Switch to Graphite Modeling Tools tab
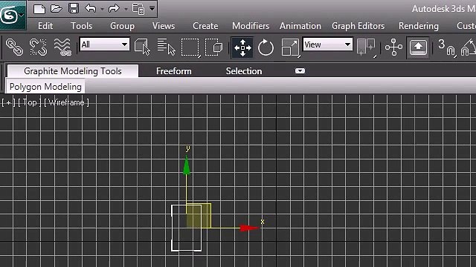The image size is (476, 267). click(x=73, y=71)
